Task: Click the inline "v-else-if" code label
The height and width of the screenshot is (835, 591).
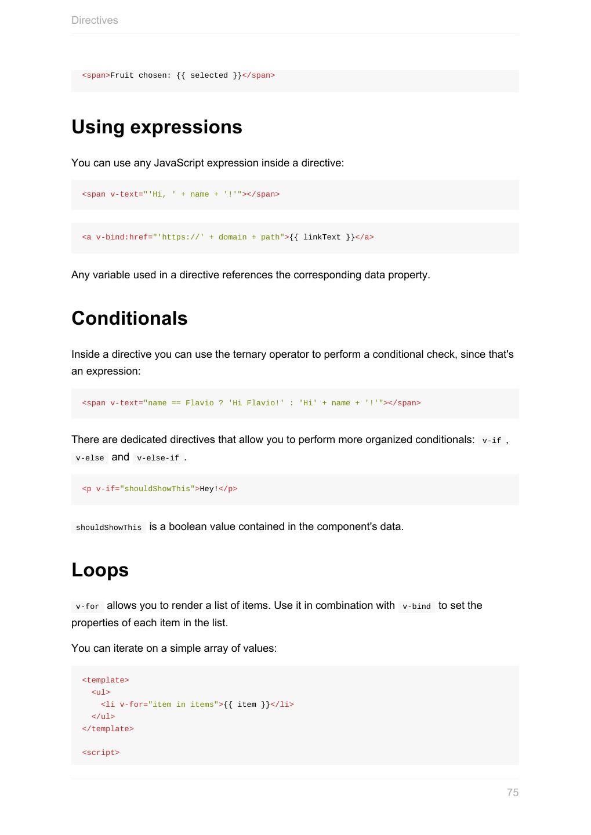Action: point(158,458)
